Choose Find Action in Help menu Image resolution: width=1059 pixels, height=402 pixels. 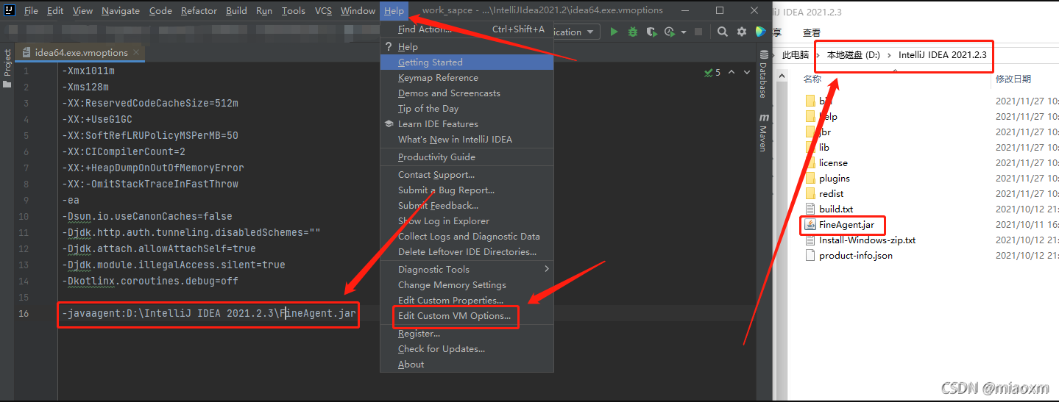467,29
